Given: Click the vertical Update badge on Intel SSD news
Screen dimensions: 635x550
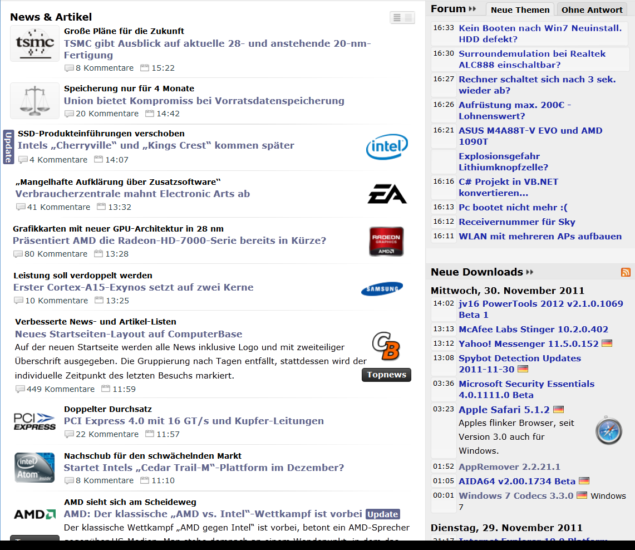Looking at the screenshot, I should (x=8, y=147).
